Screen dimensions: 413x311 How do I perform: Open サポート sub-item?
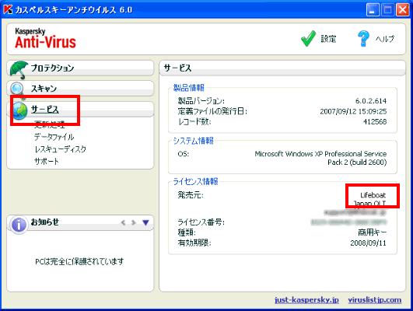47,161
